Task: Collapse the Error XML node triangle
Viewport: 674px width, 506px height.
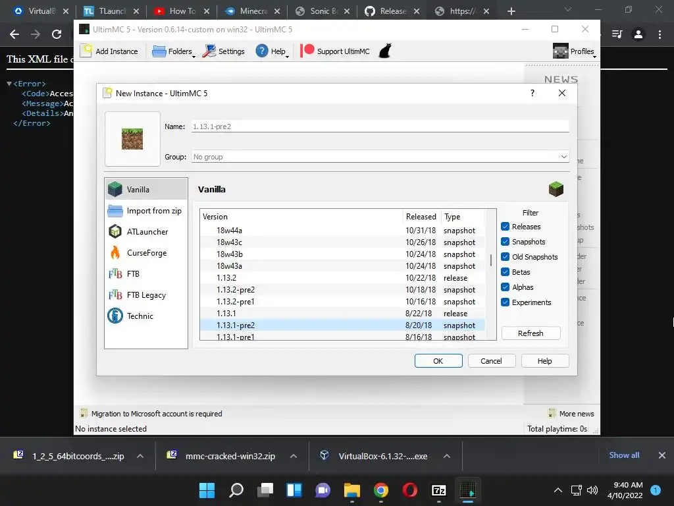Action: pyautogui.click(x=9, y=84)
